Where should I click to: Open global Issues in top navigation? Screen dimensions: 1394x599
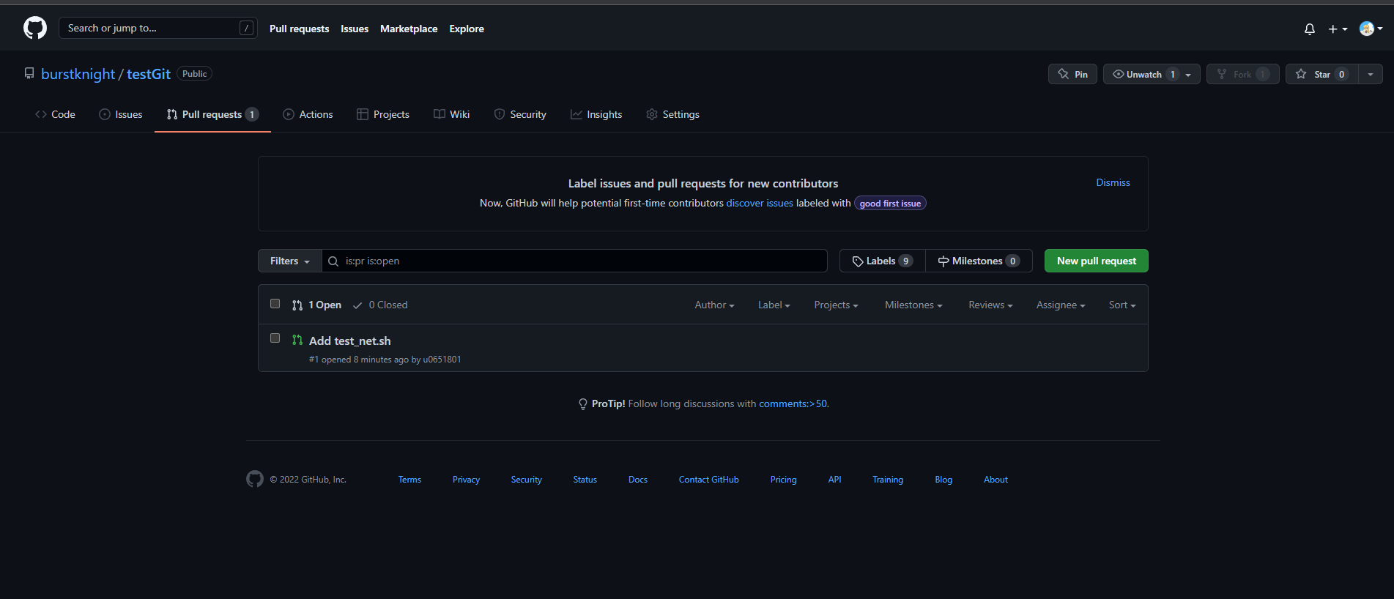355,29
